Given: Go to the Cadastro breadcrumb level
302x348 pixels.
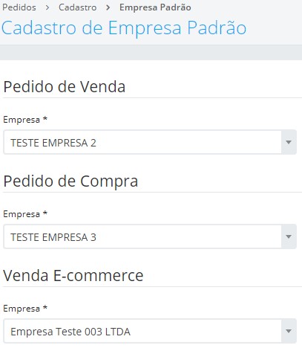Looking at the screenshot, I should tap(77, 7).
